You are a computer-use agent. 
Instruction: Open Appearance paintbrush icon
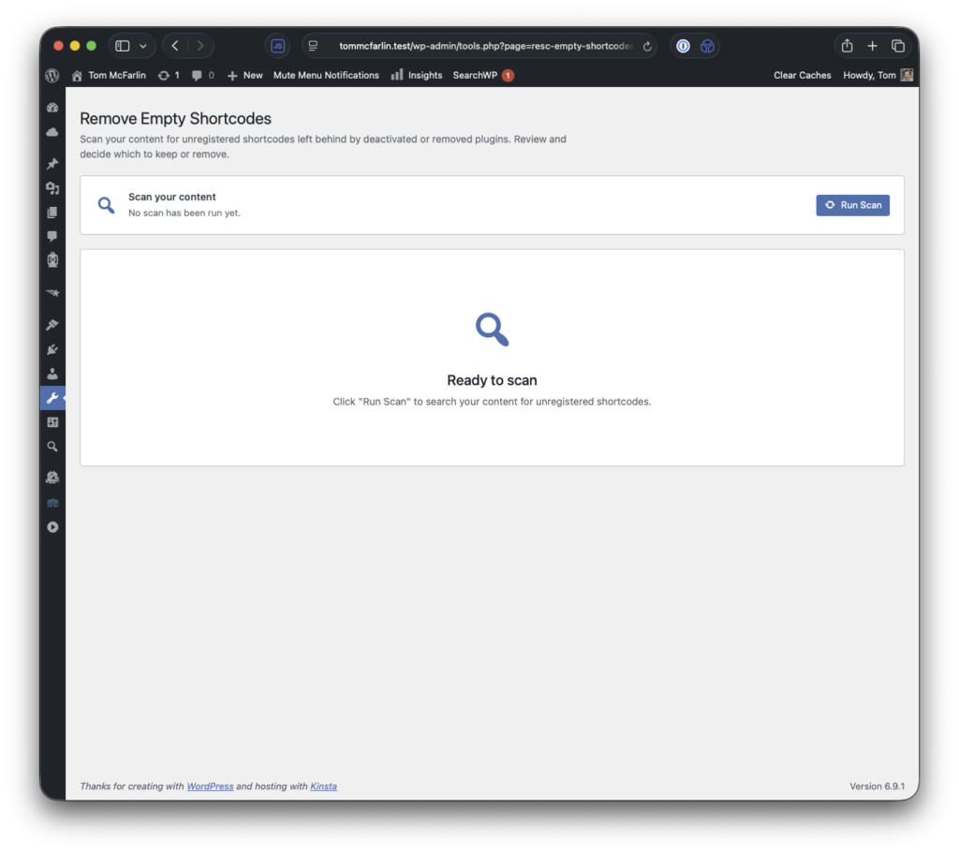click(52, 325)
